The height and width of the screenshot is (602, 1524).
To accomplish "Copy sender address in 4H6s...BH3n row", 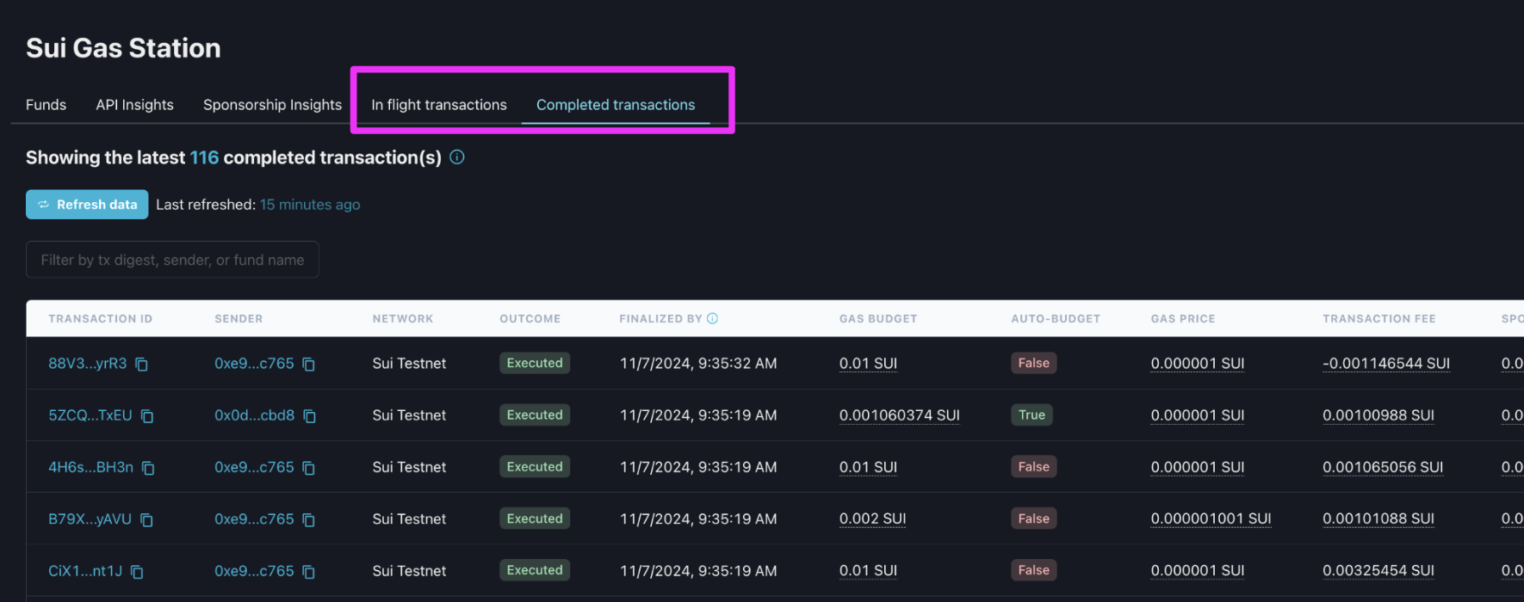I will 309,468.
